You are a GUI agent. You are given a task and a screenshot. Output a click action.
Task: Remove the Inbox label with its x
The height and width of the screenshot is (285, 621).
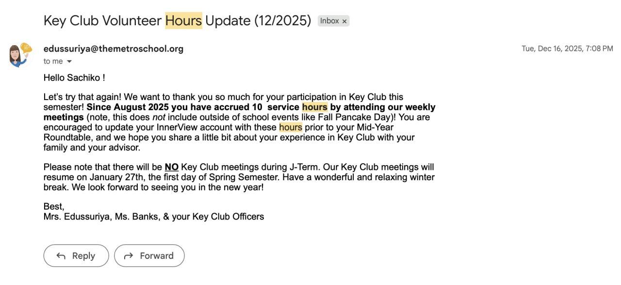[344, 21]
